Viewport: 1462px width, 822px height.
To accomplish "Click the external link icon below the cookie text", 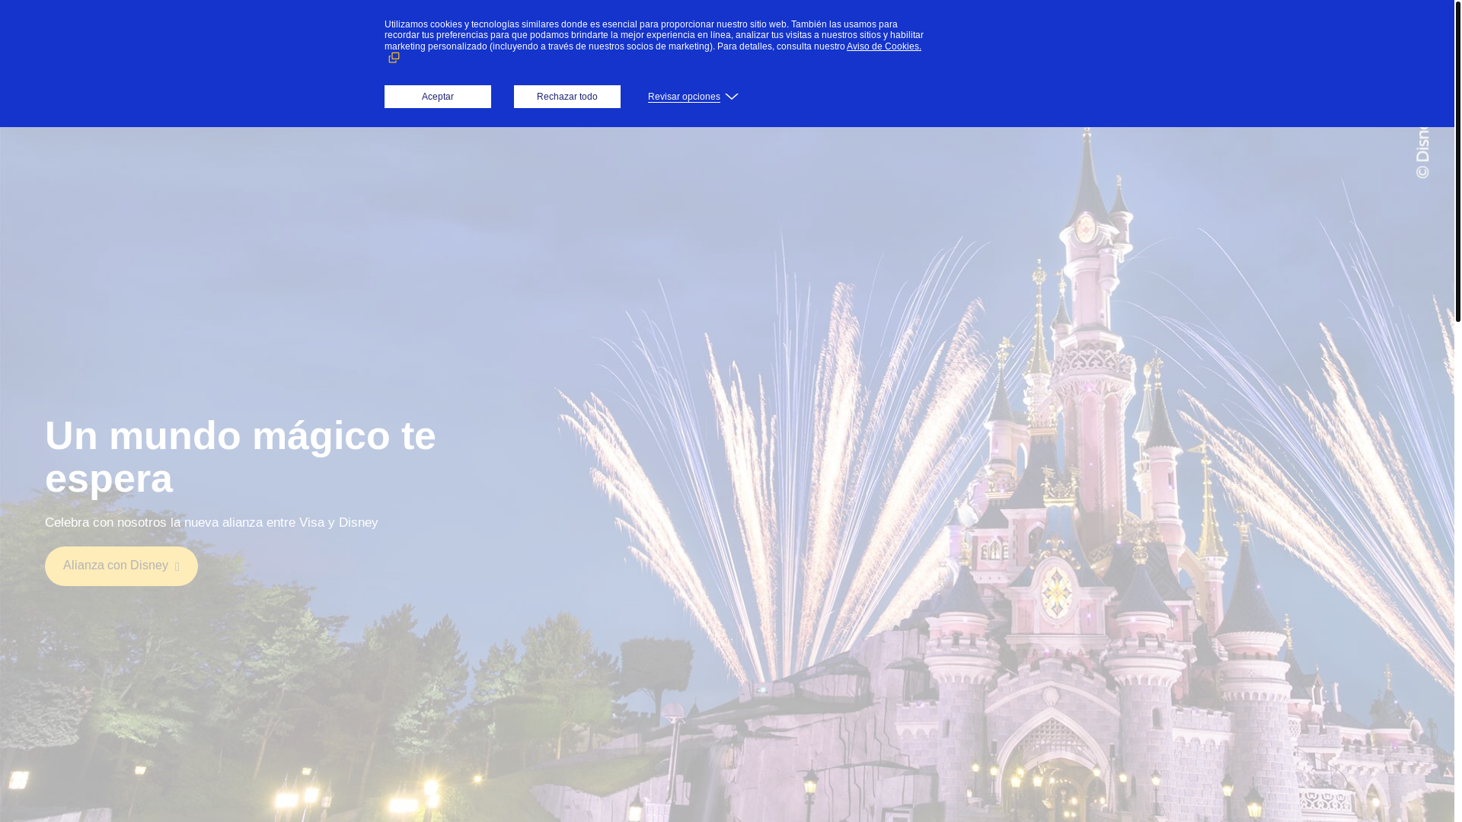I will pyautogui.click(x=394, y=58).
